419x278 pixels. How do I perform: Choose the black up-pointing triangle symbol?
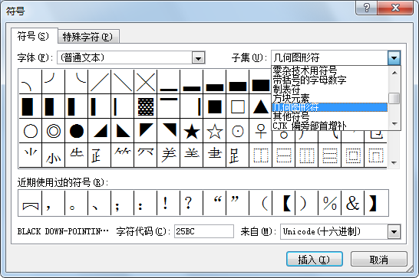coord(261,106)
